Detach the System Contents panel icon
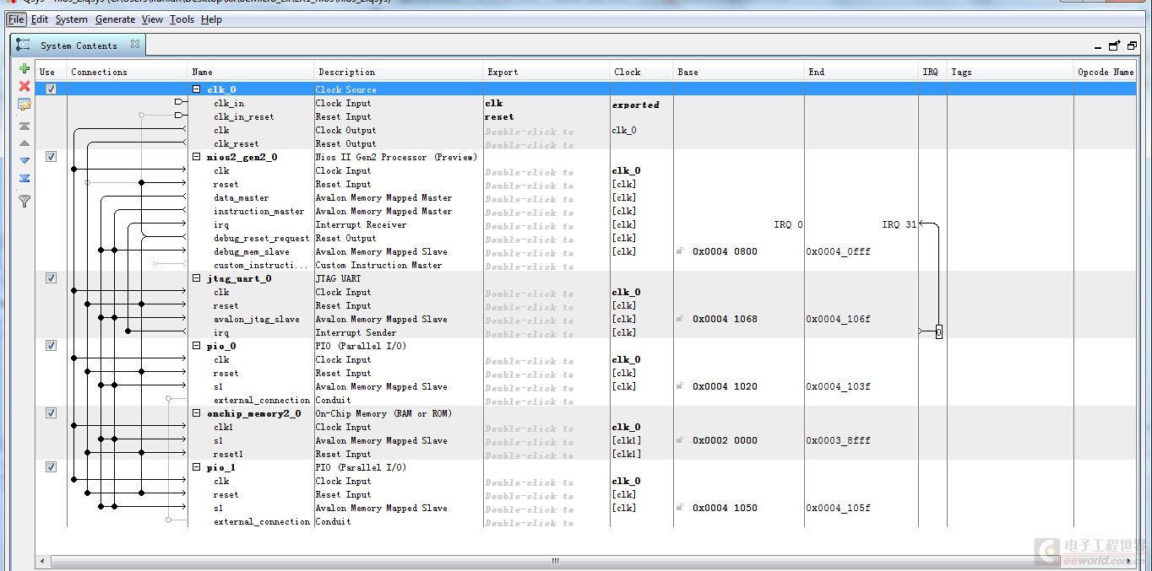Viewport: 1152px width, 571px height. coord(1115,46)
